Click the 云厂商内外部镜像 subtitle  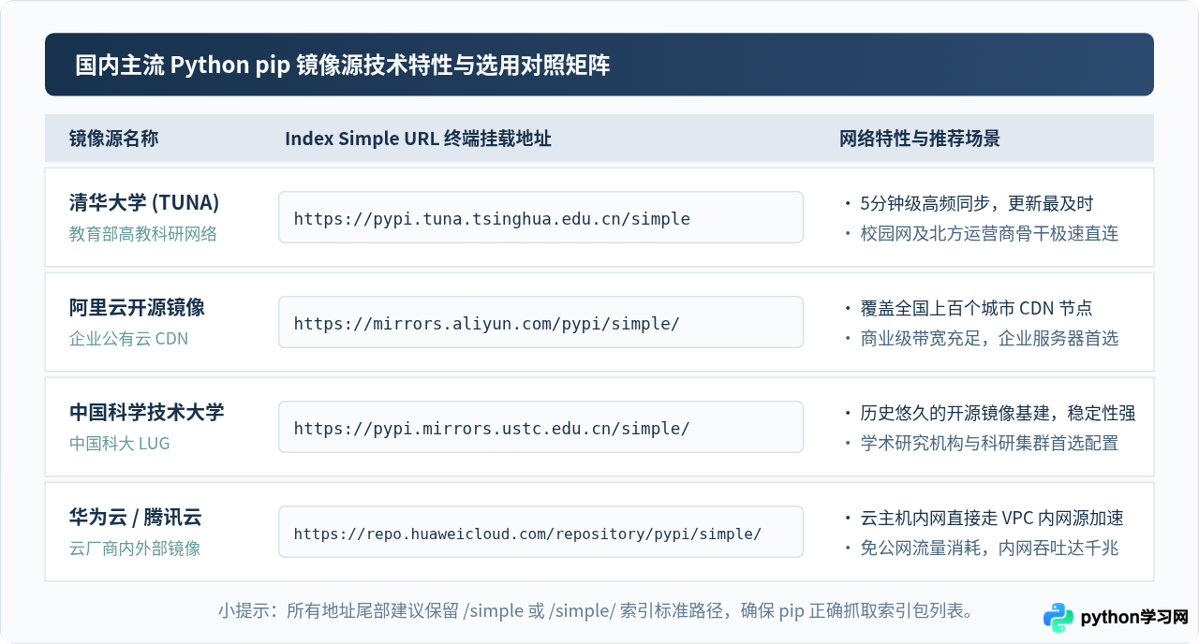[135, 549]
